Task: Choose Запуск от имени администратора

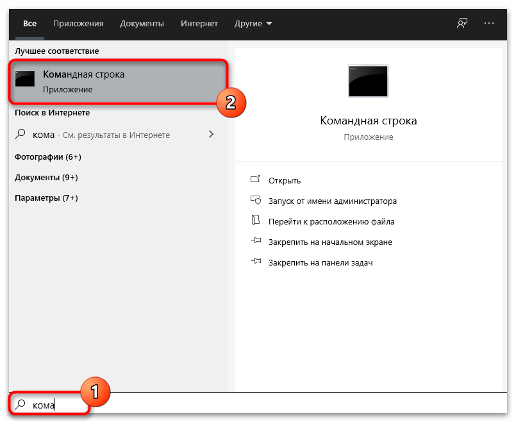Action: click(x=333, y=201)
